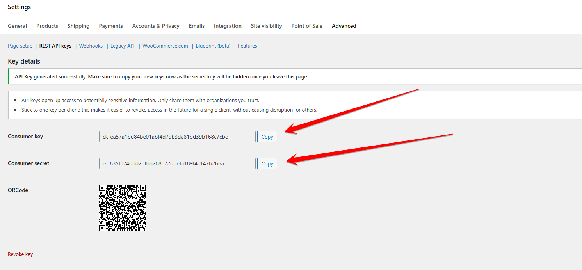Go to Page setup section
Viewport: 582px width, 270px height.
(20, 46)
